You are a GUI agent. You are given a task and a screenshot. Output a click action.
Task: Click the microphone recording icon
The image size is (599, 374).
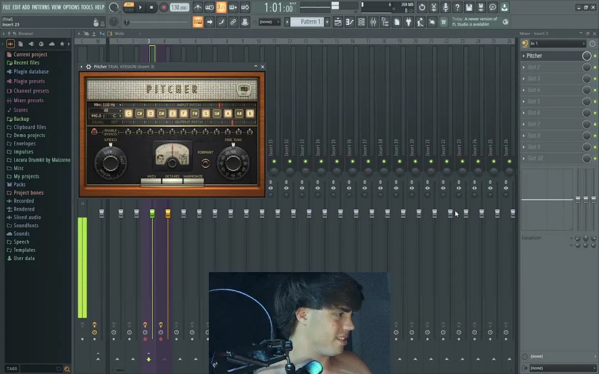tap(446, 7)
